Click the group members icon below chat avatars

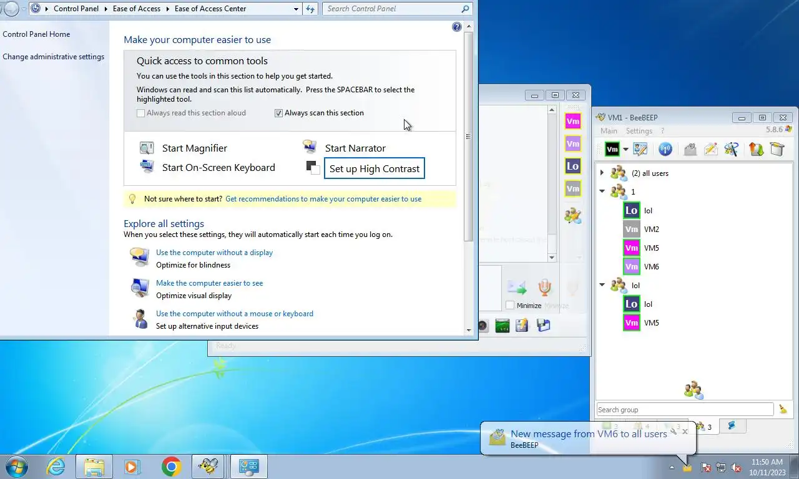click(572, 216)
